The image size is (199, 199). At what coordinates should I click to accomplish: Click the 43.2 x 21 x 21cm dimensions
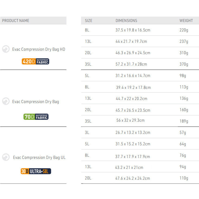tap(129, 168)
